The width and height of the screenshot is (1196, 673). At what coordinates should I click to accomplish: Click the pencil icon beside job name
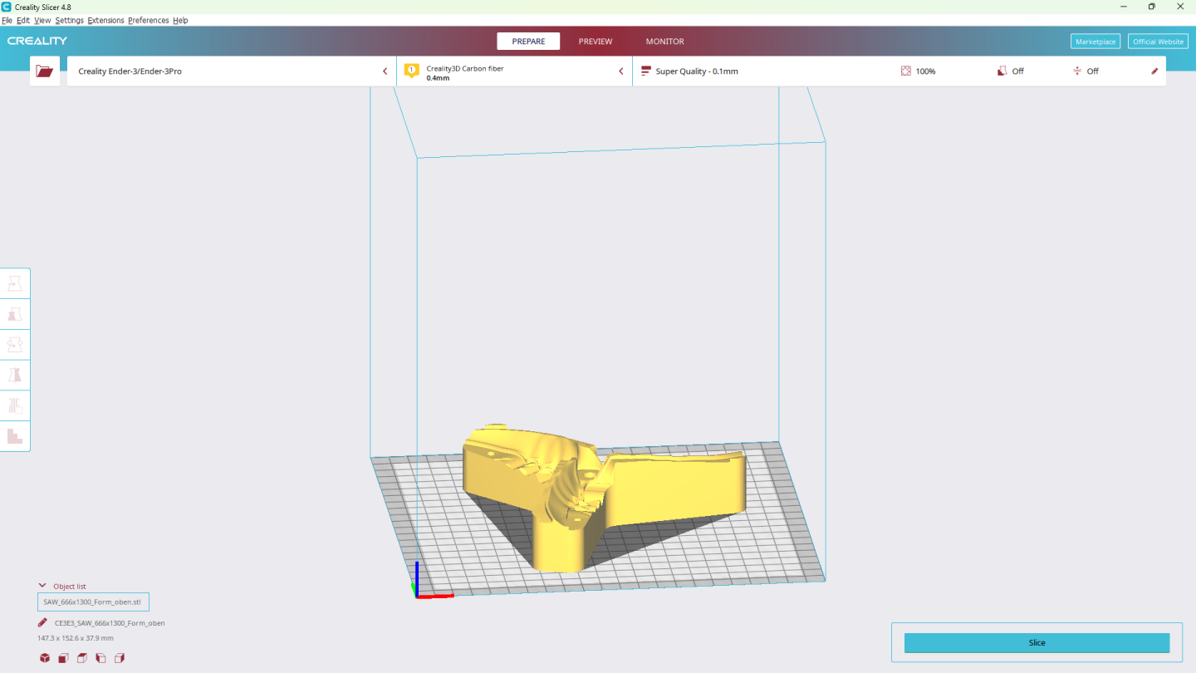(42, 622)
